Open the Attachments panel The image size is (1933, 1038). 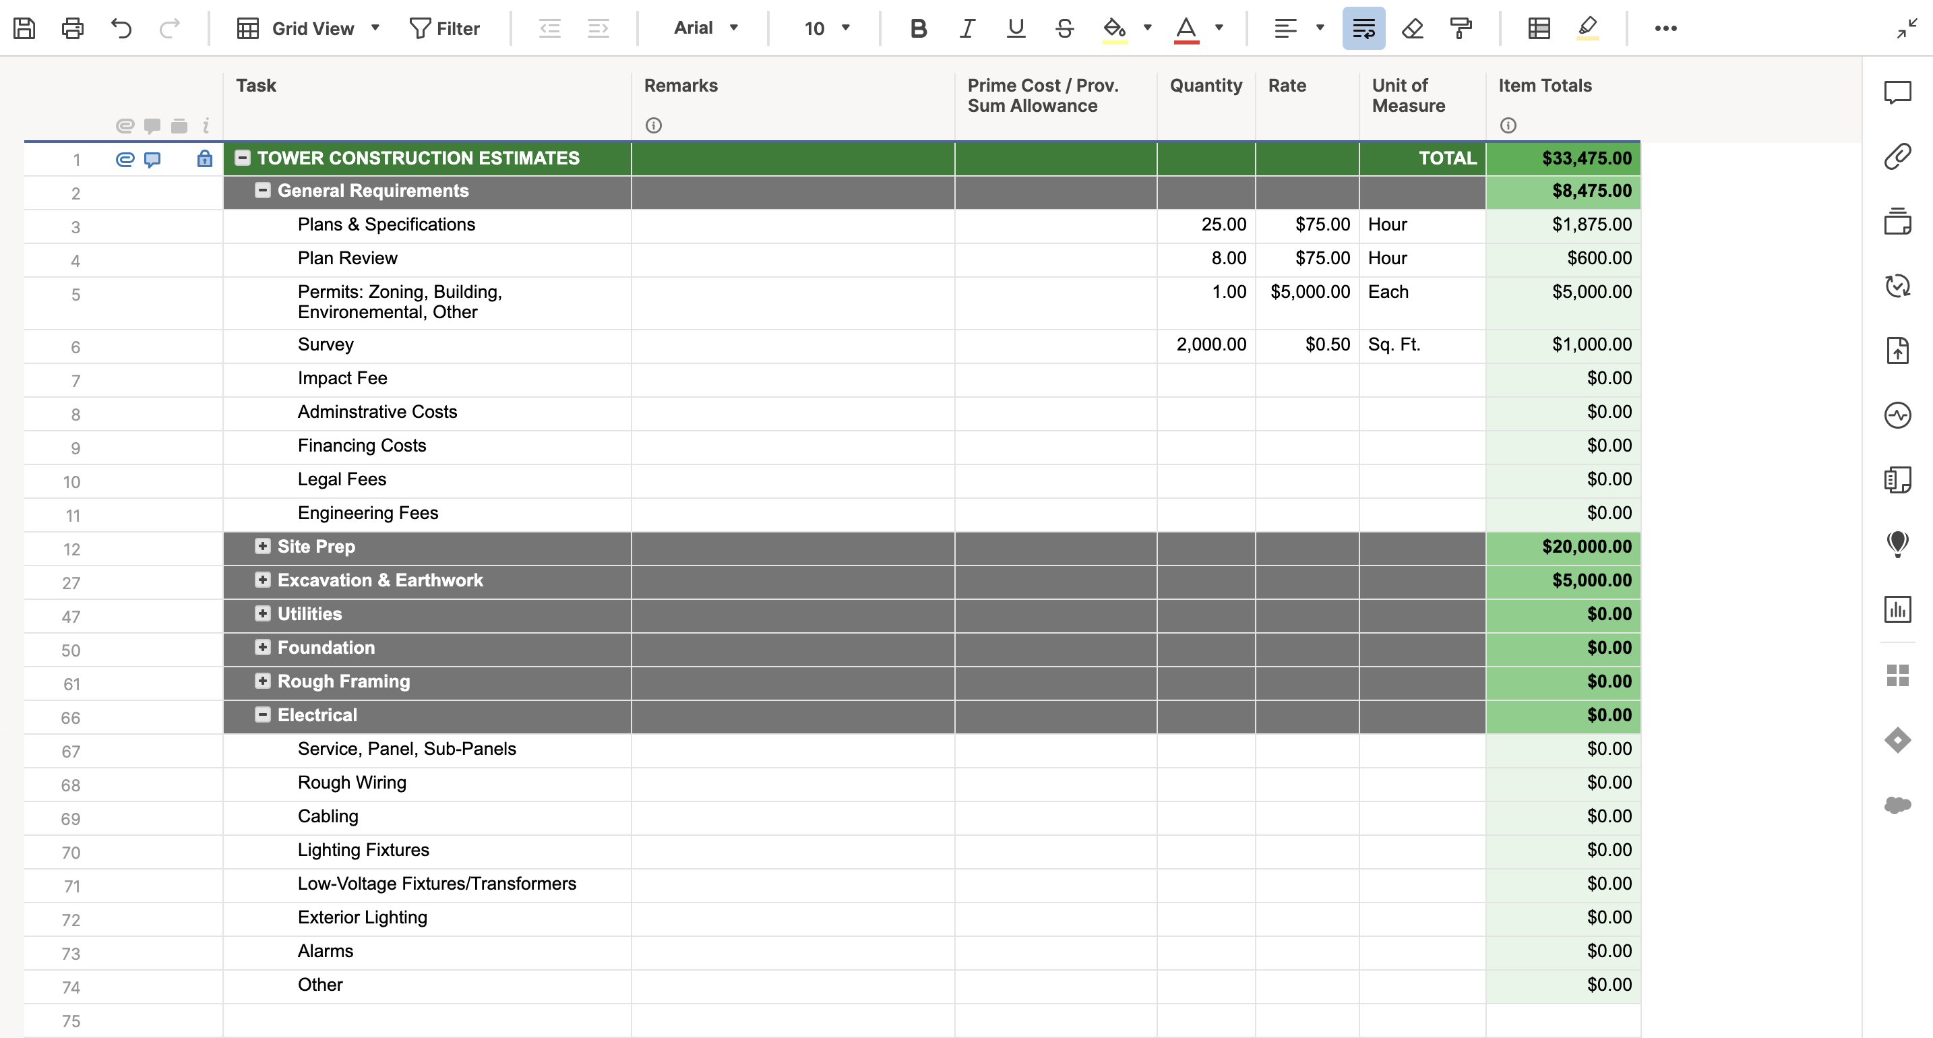point(1899,155)
